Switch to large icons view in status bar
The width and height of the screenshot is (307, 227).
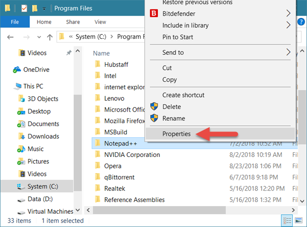tap(298, 220)
